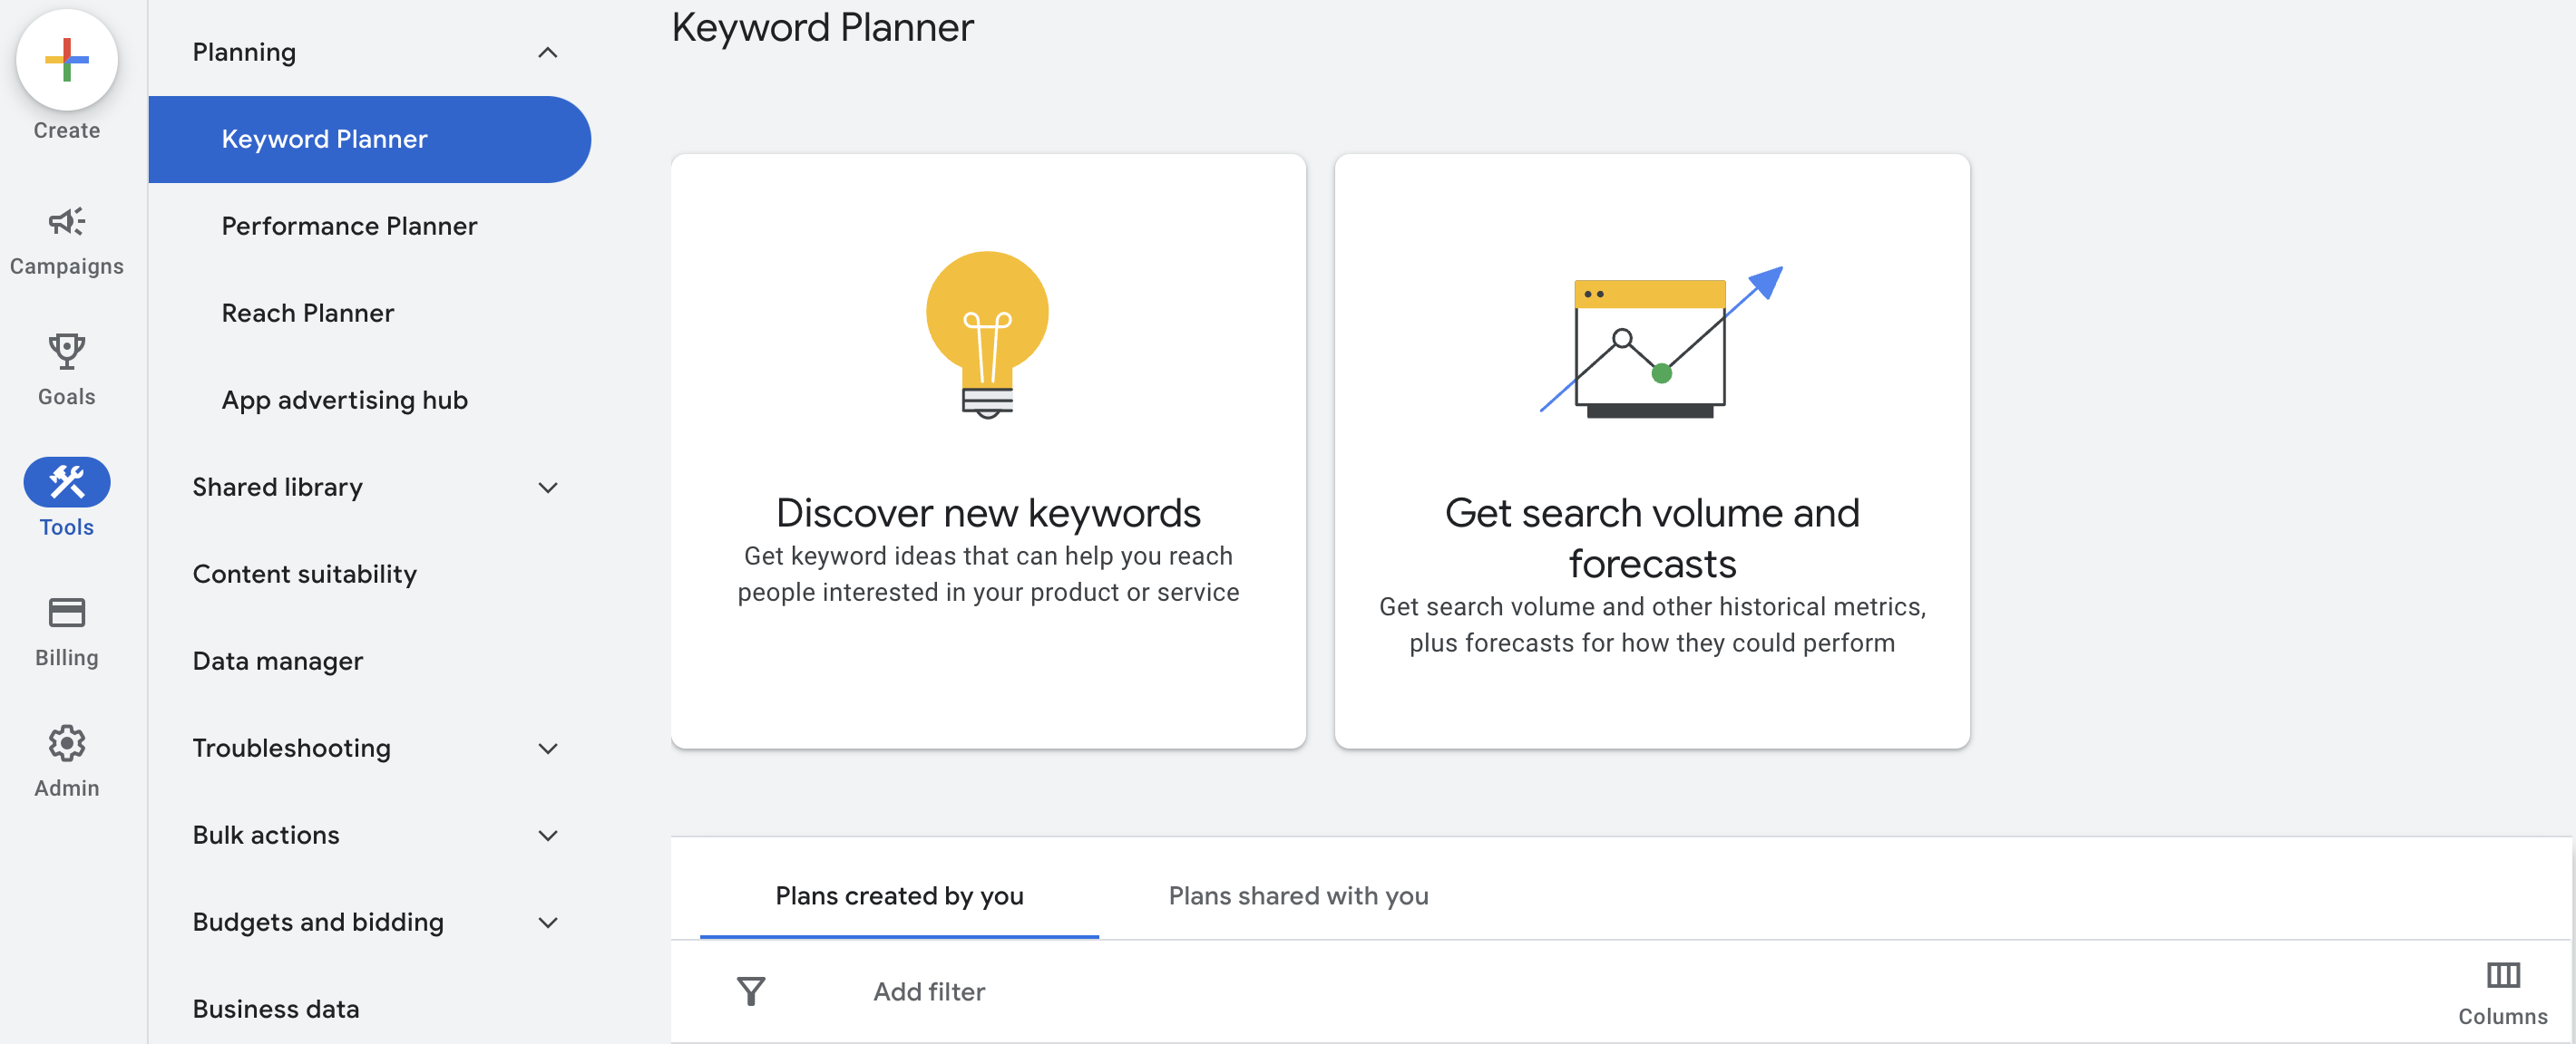Expand the Bulk actions section

tap(547, 836)
